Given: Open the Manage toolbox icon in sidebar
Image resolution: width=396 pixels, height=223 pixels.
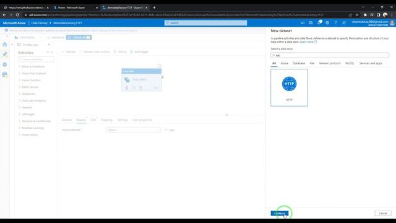Looking at the screenshot, I should [x=5, y=74].
